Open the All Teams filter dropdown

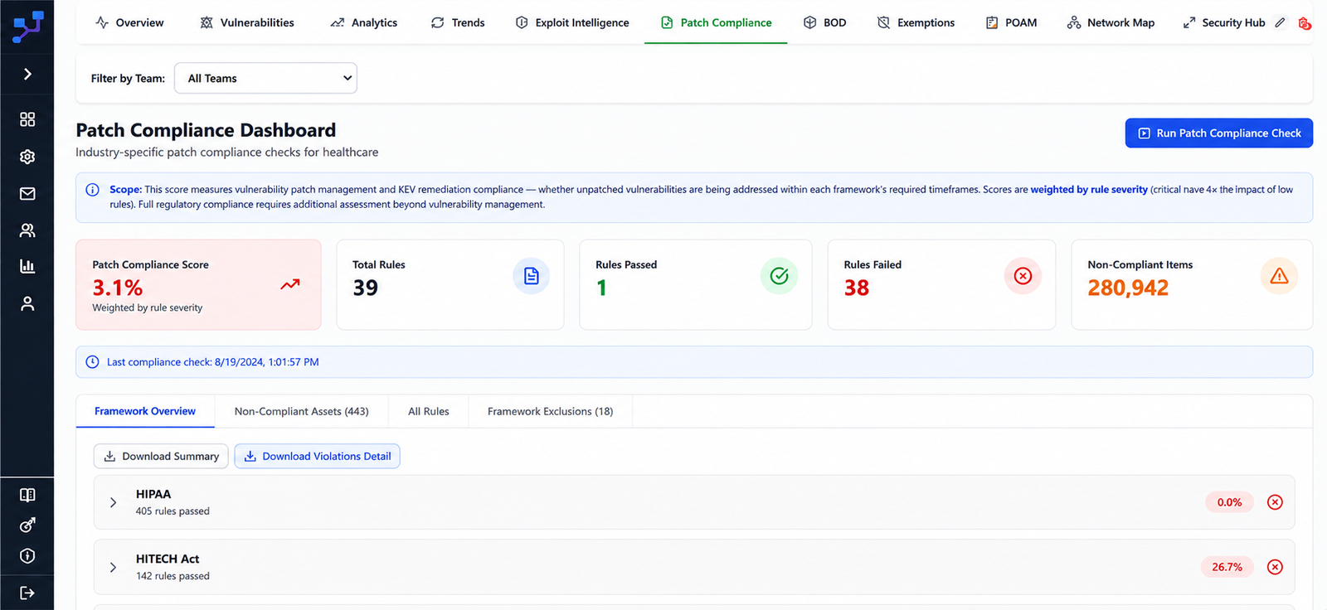(x=265, y=78)
